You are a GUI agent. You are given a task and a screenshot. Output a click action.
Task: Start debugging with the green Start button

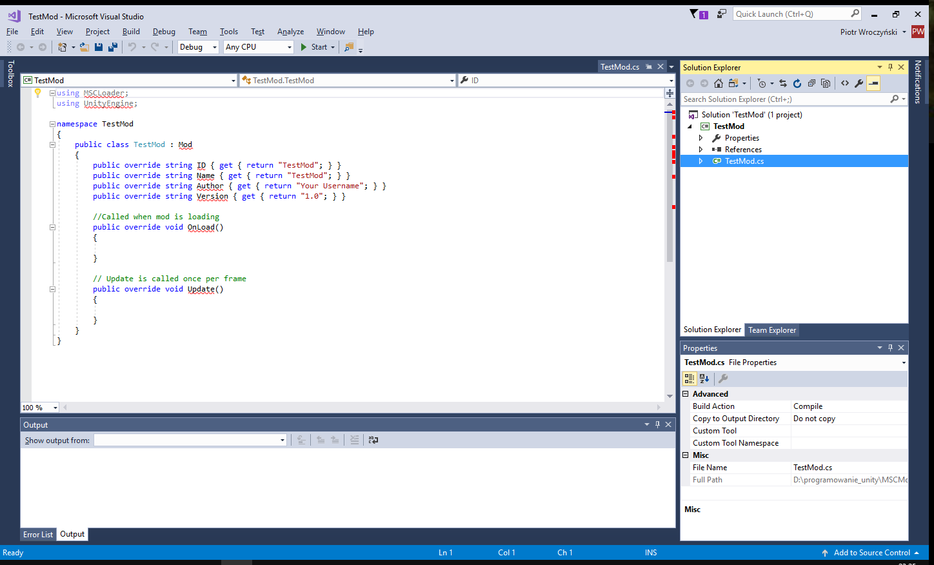point(315,47)
